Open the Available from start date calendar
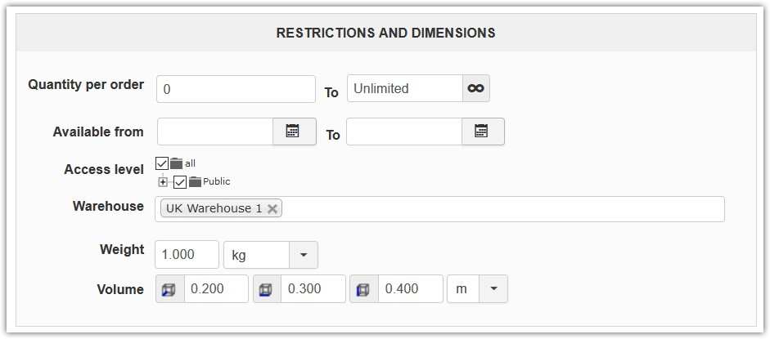770x339 pixels. (x=294, y=131)
